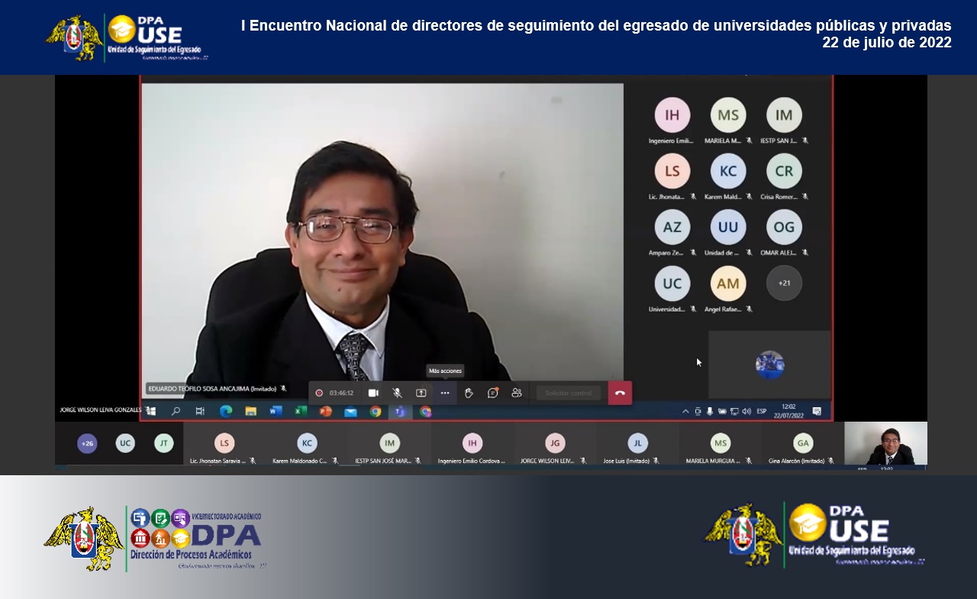The height and width of the screenshot is (599, 977).
Task: Open the ESP language selector in taskbar
Action: [761, 411]
